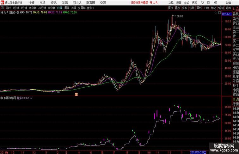Expand the 股票指标网 indicator dropdown arrow
This screenshot has height=154, width=239.
tap(2, 98)
